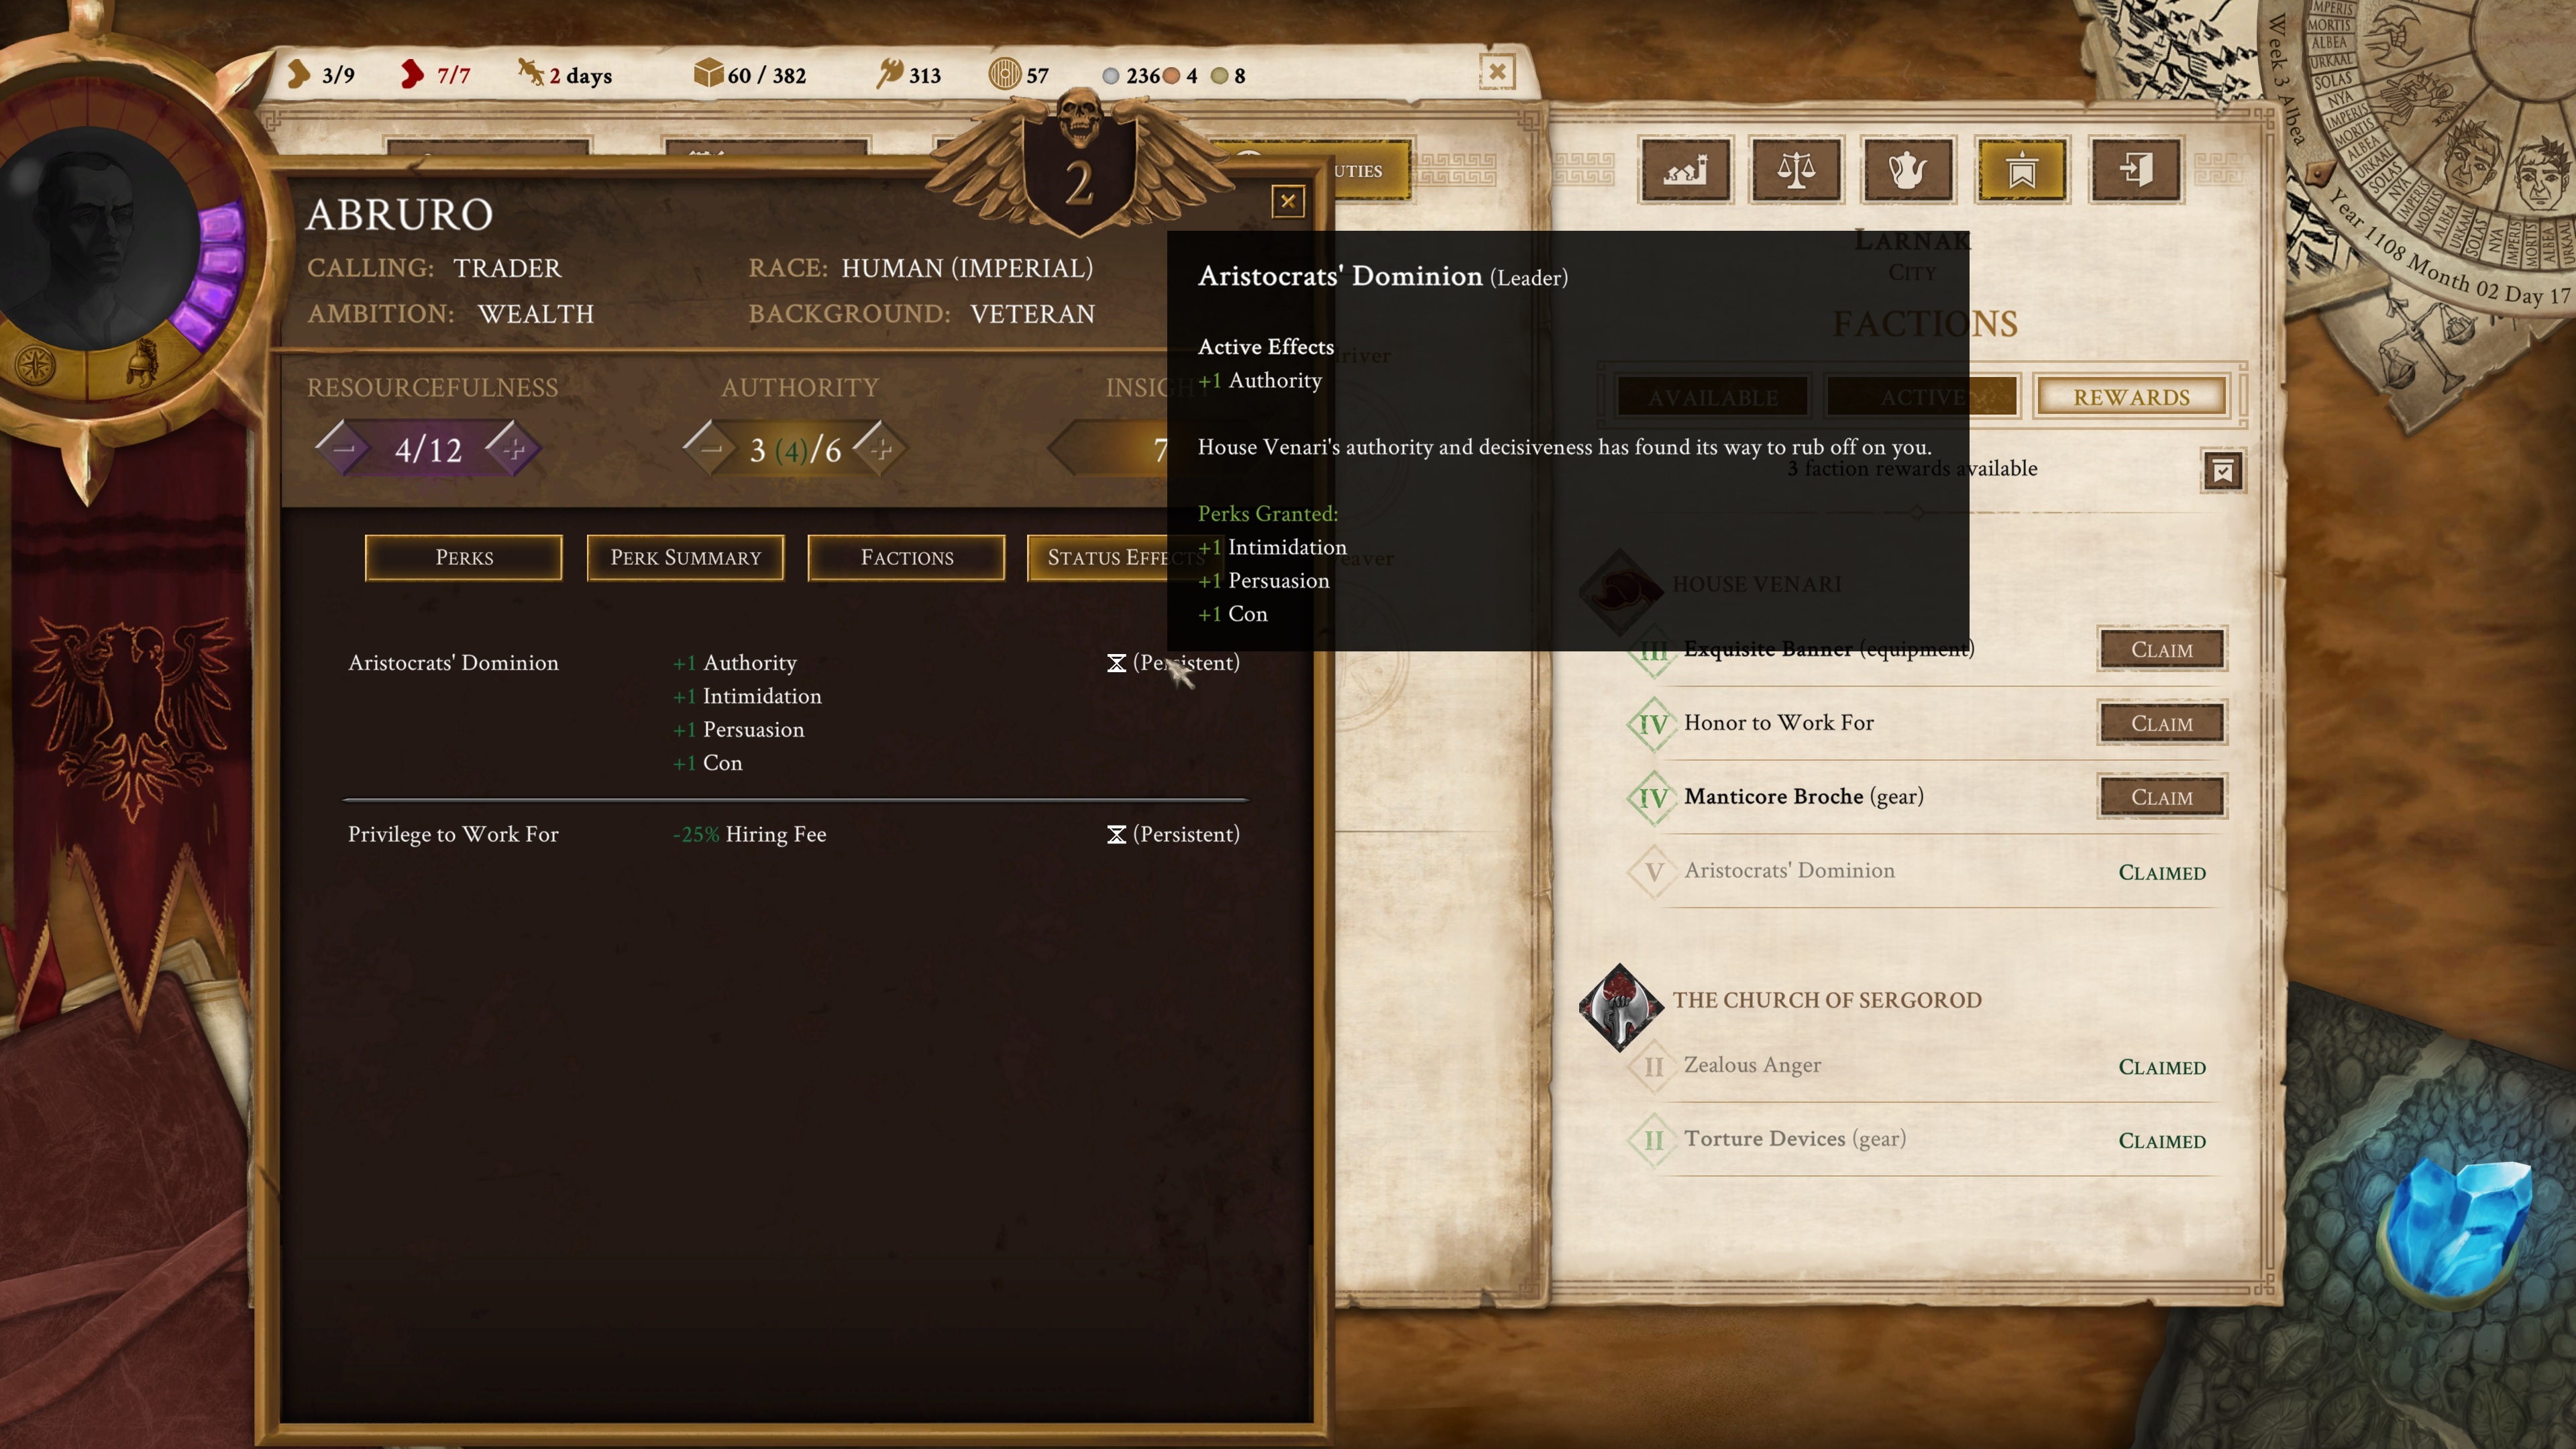Viewport: 2576px width, 1449px height.
Task: Click rank II icon beside Torture Devices
Action: tap(1653, 1140)
